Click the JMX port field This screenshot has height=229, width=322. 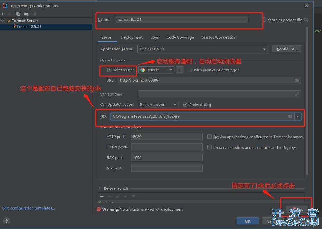[166, 158]
